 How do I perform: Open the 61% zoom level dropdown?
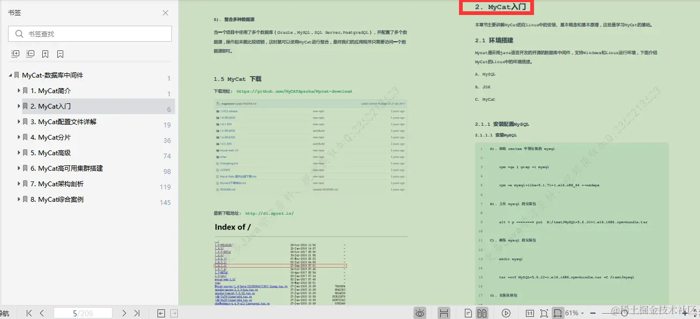tap(574, 313)
